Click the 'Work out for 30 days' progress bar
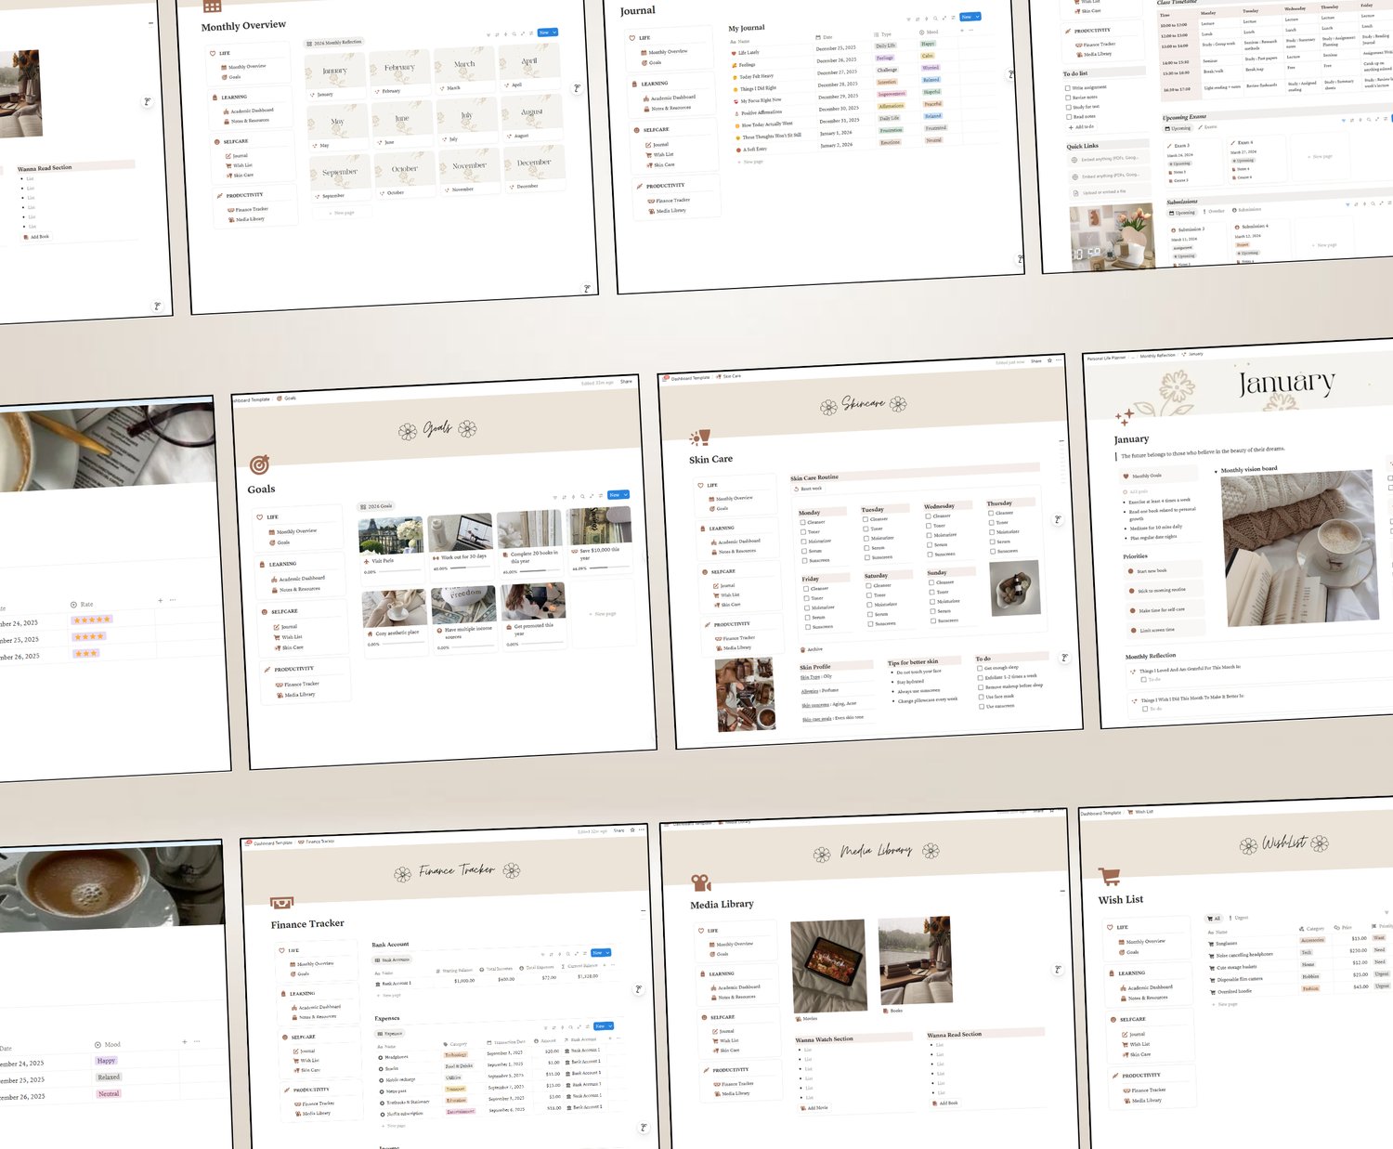The width and height of the screenshot is (1393, 1149). [471, 568]
